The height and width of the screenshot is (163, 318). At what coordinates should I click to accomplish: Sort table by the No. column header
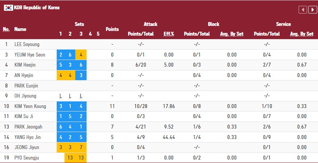coord(6,29)
